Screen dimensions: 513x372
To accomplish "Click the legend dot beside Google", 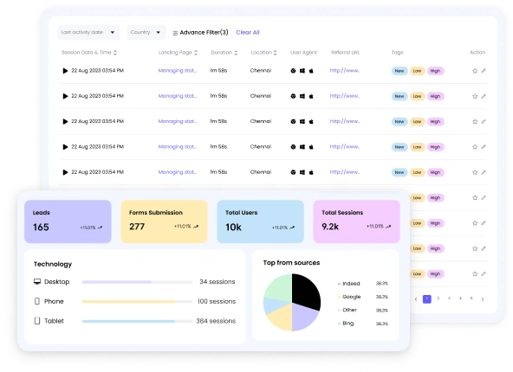I will [x=339, y=297].
